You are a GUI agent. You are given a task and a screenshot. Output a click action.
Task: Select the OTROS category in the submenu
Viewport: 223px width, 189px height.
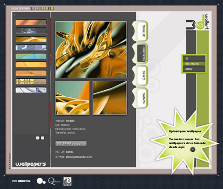pyautogui.click(x=194, y=69)
